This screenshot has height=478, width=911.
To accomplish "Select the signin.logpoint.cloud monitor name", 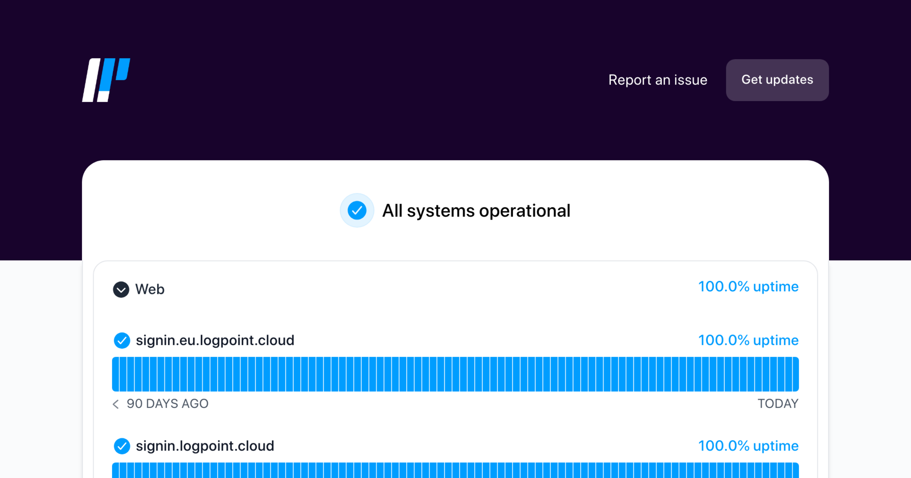I will (205, 446).
